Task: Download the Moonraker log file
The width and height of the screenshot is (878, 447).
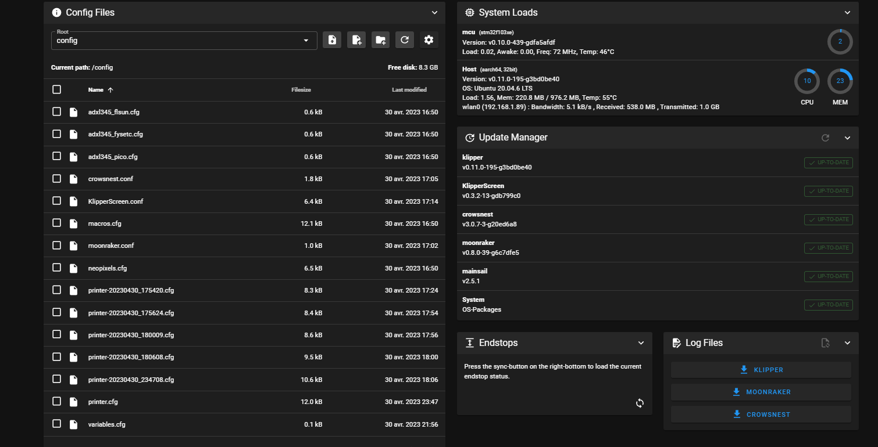Action: click(761, 392)
